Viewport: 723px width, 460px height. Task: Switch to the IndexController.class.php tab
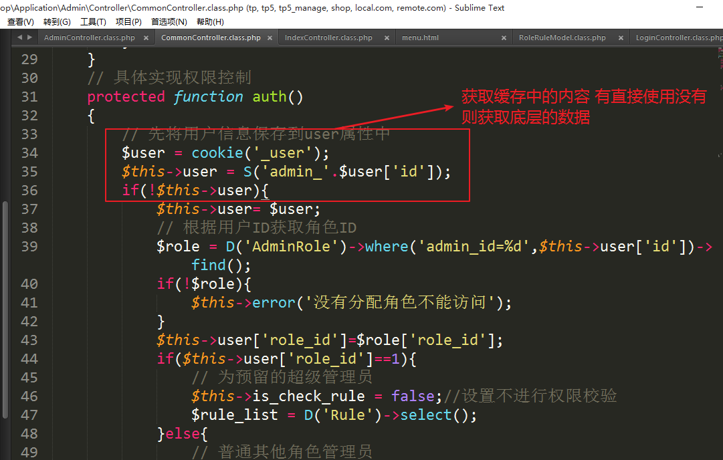click(328, 38)
